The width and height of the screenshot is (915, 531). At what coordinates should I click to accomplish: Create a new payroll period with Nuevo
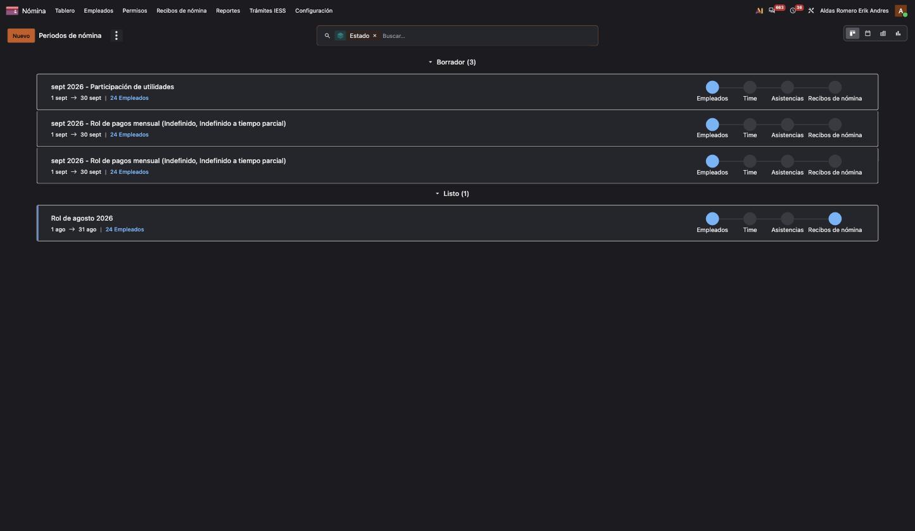(21, 35)
